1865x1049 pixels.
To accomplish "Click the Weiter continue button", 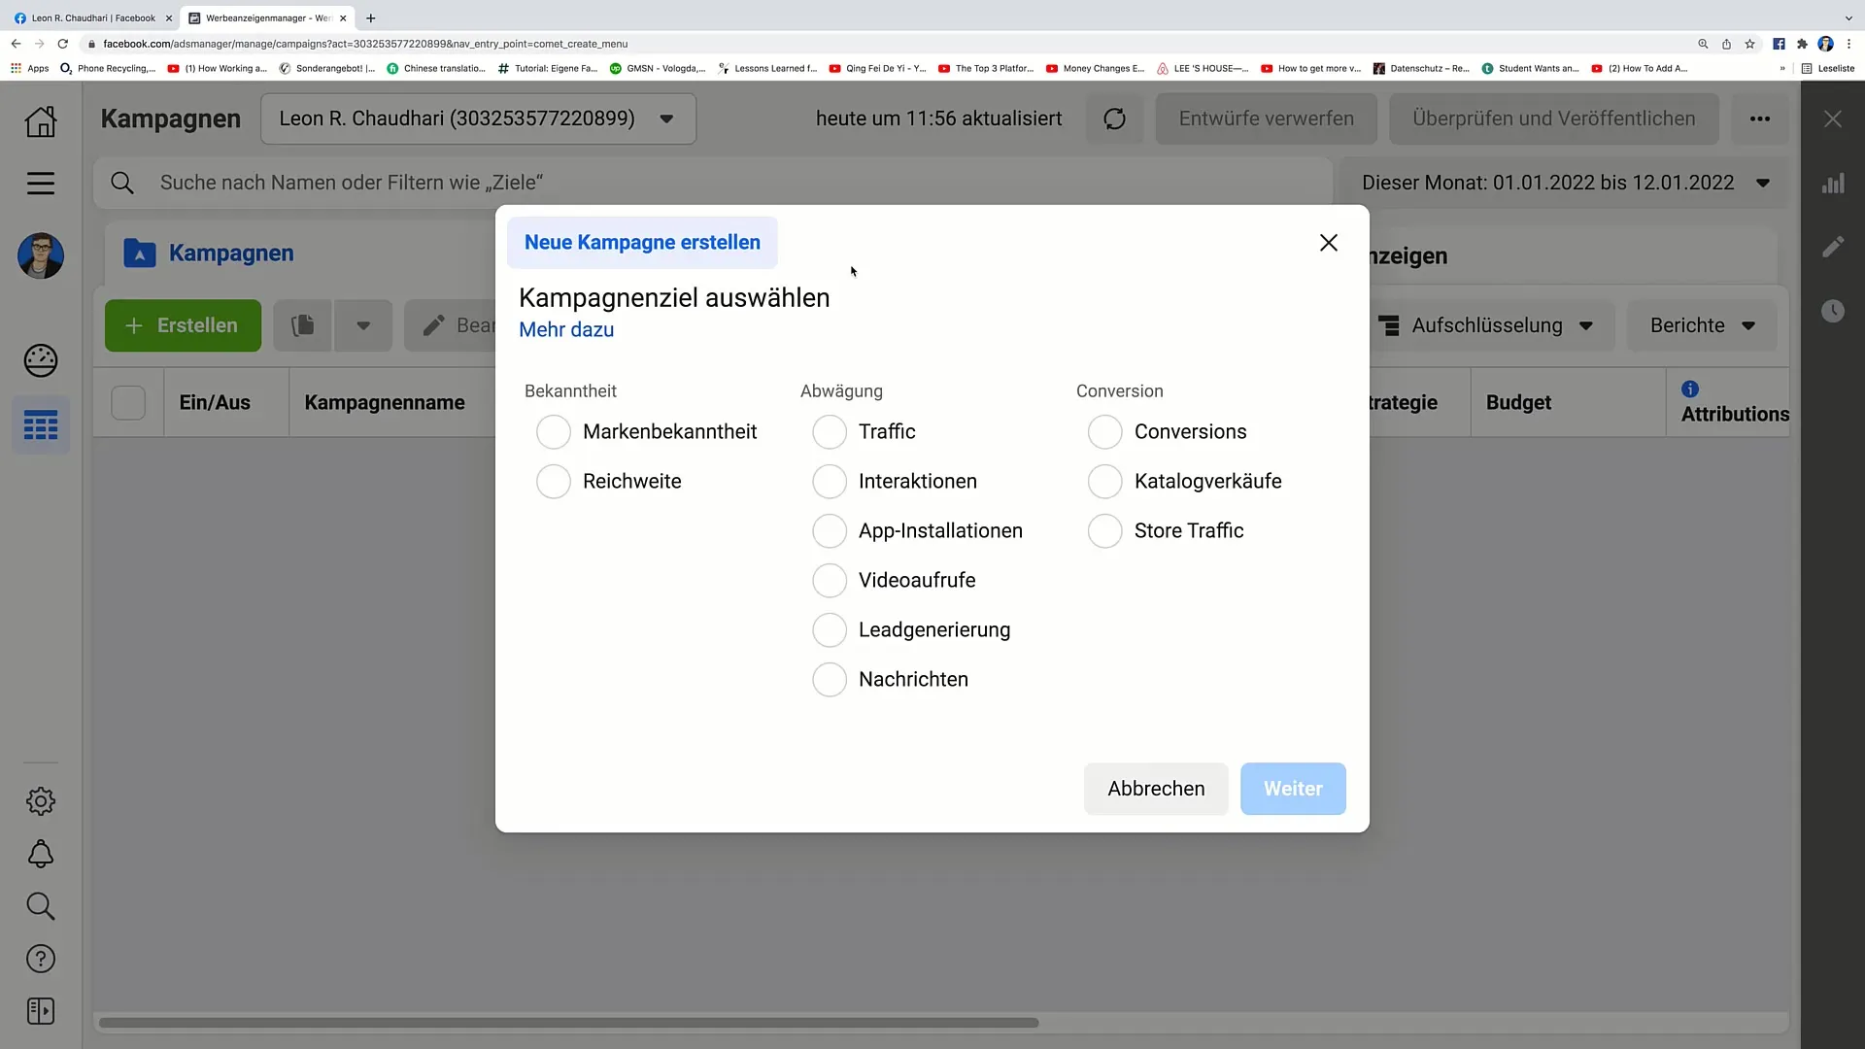I will click(x=1293, y=788).
